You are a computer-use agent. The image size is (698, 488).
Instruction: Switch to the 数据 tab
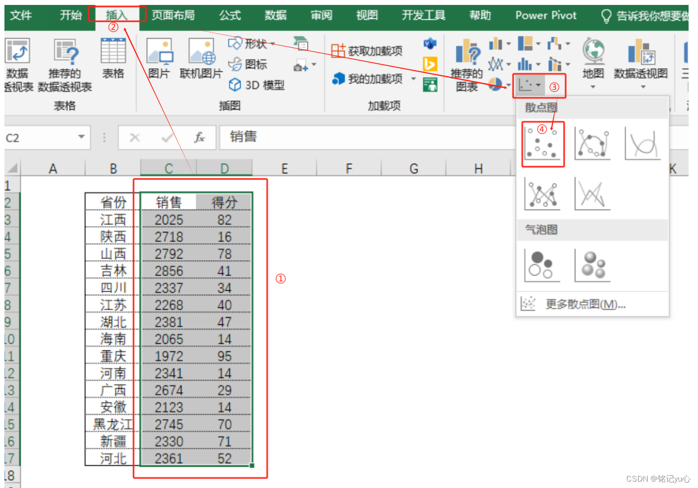pyautogui.click(x=275, y=15)
